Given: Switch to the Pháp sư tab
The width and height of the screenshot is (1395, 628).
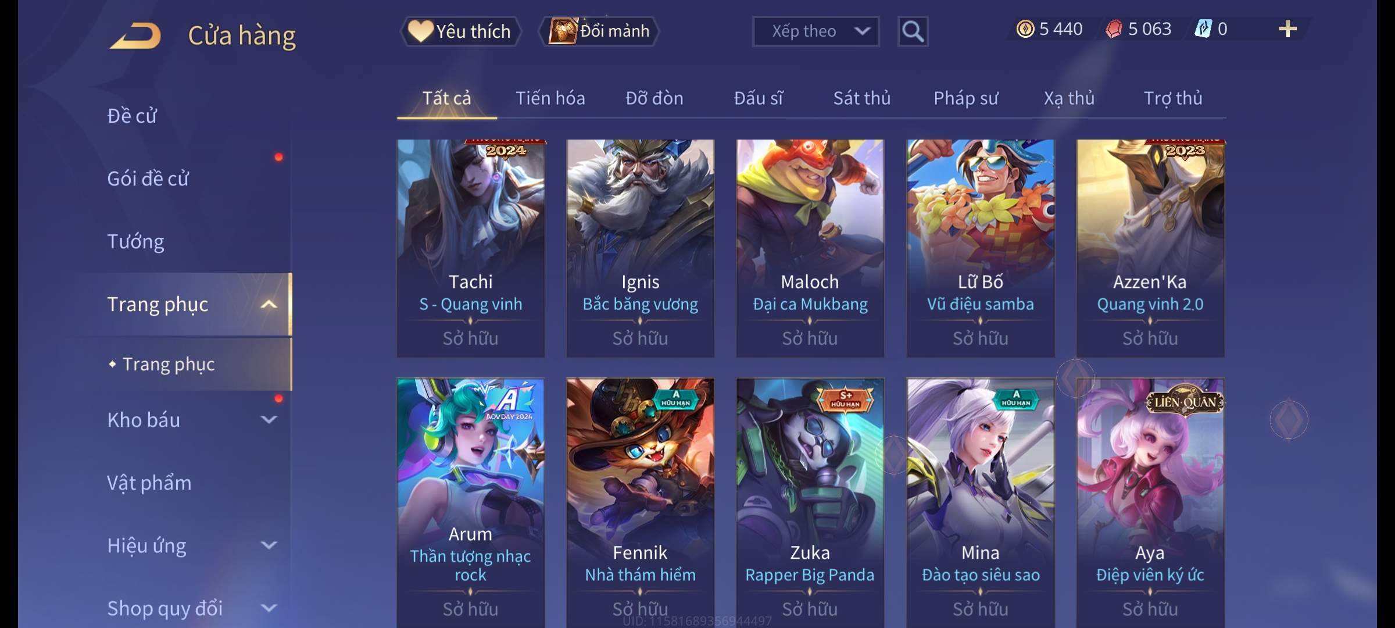Looking at the screenshot, I should click(965, 98).
